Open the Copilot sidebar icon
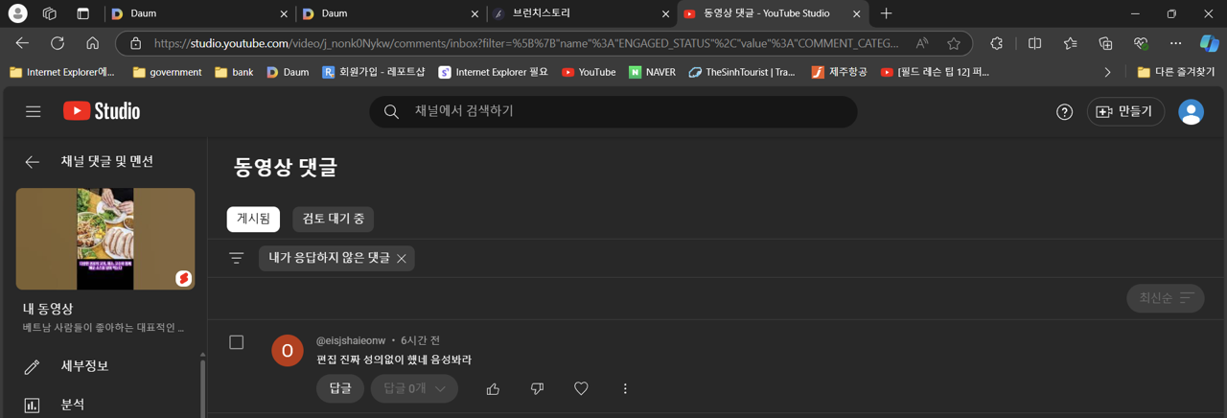Viewport: 1227px width, 418px height. click(x=1210, y=43)
